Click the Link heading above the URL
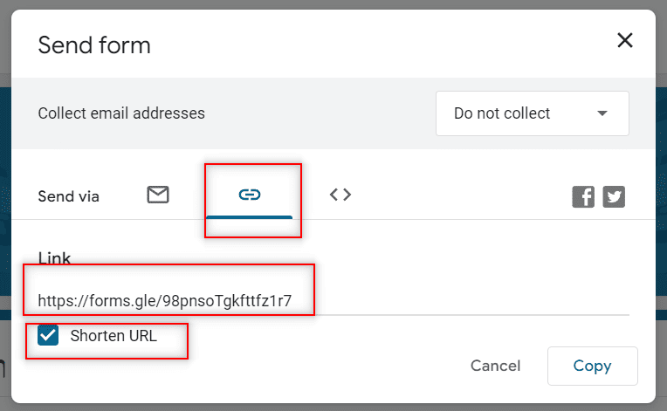 point(54,257)
